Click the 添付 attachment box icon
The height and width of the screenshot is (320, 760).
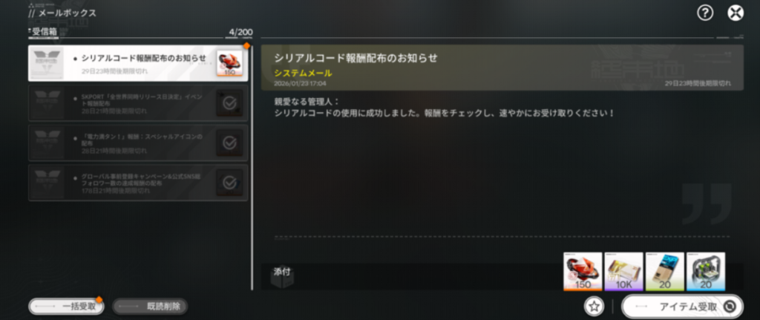click(281, 277)
